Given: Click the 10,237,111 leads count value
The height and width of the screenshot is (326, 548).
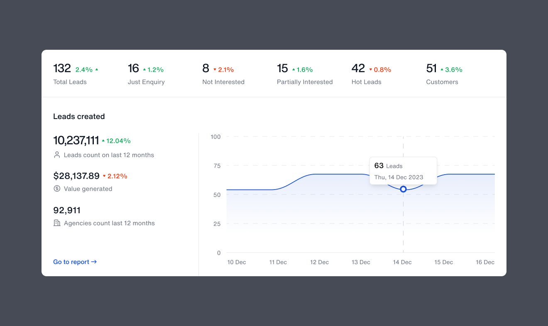Looking at the screenshot, I should pos(76,141).
